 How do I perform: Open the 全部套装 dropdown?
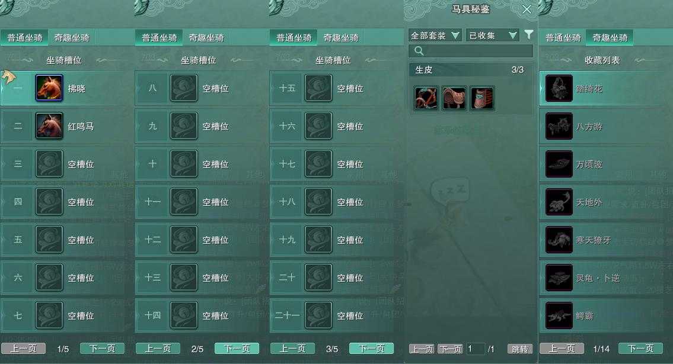click(435, 35)
